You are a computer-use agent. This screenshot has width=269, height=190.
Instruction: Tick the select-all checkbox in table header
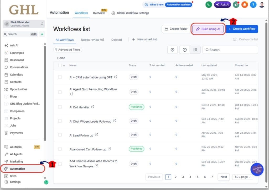60,66
